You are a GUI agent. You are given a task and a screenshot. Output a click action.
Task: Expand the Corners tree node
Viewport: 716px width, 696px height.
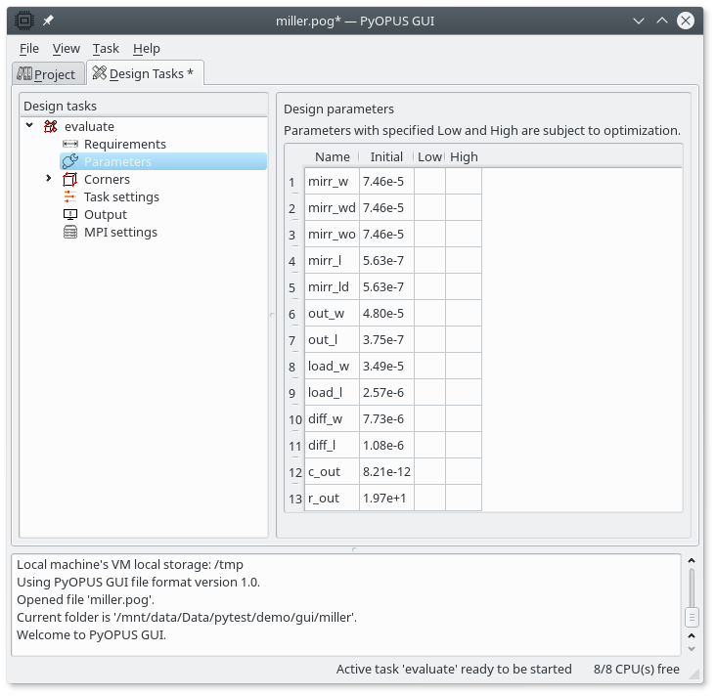[x=49, y=178]
